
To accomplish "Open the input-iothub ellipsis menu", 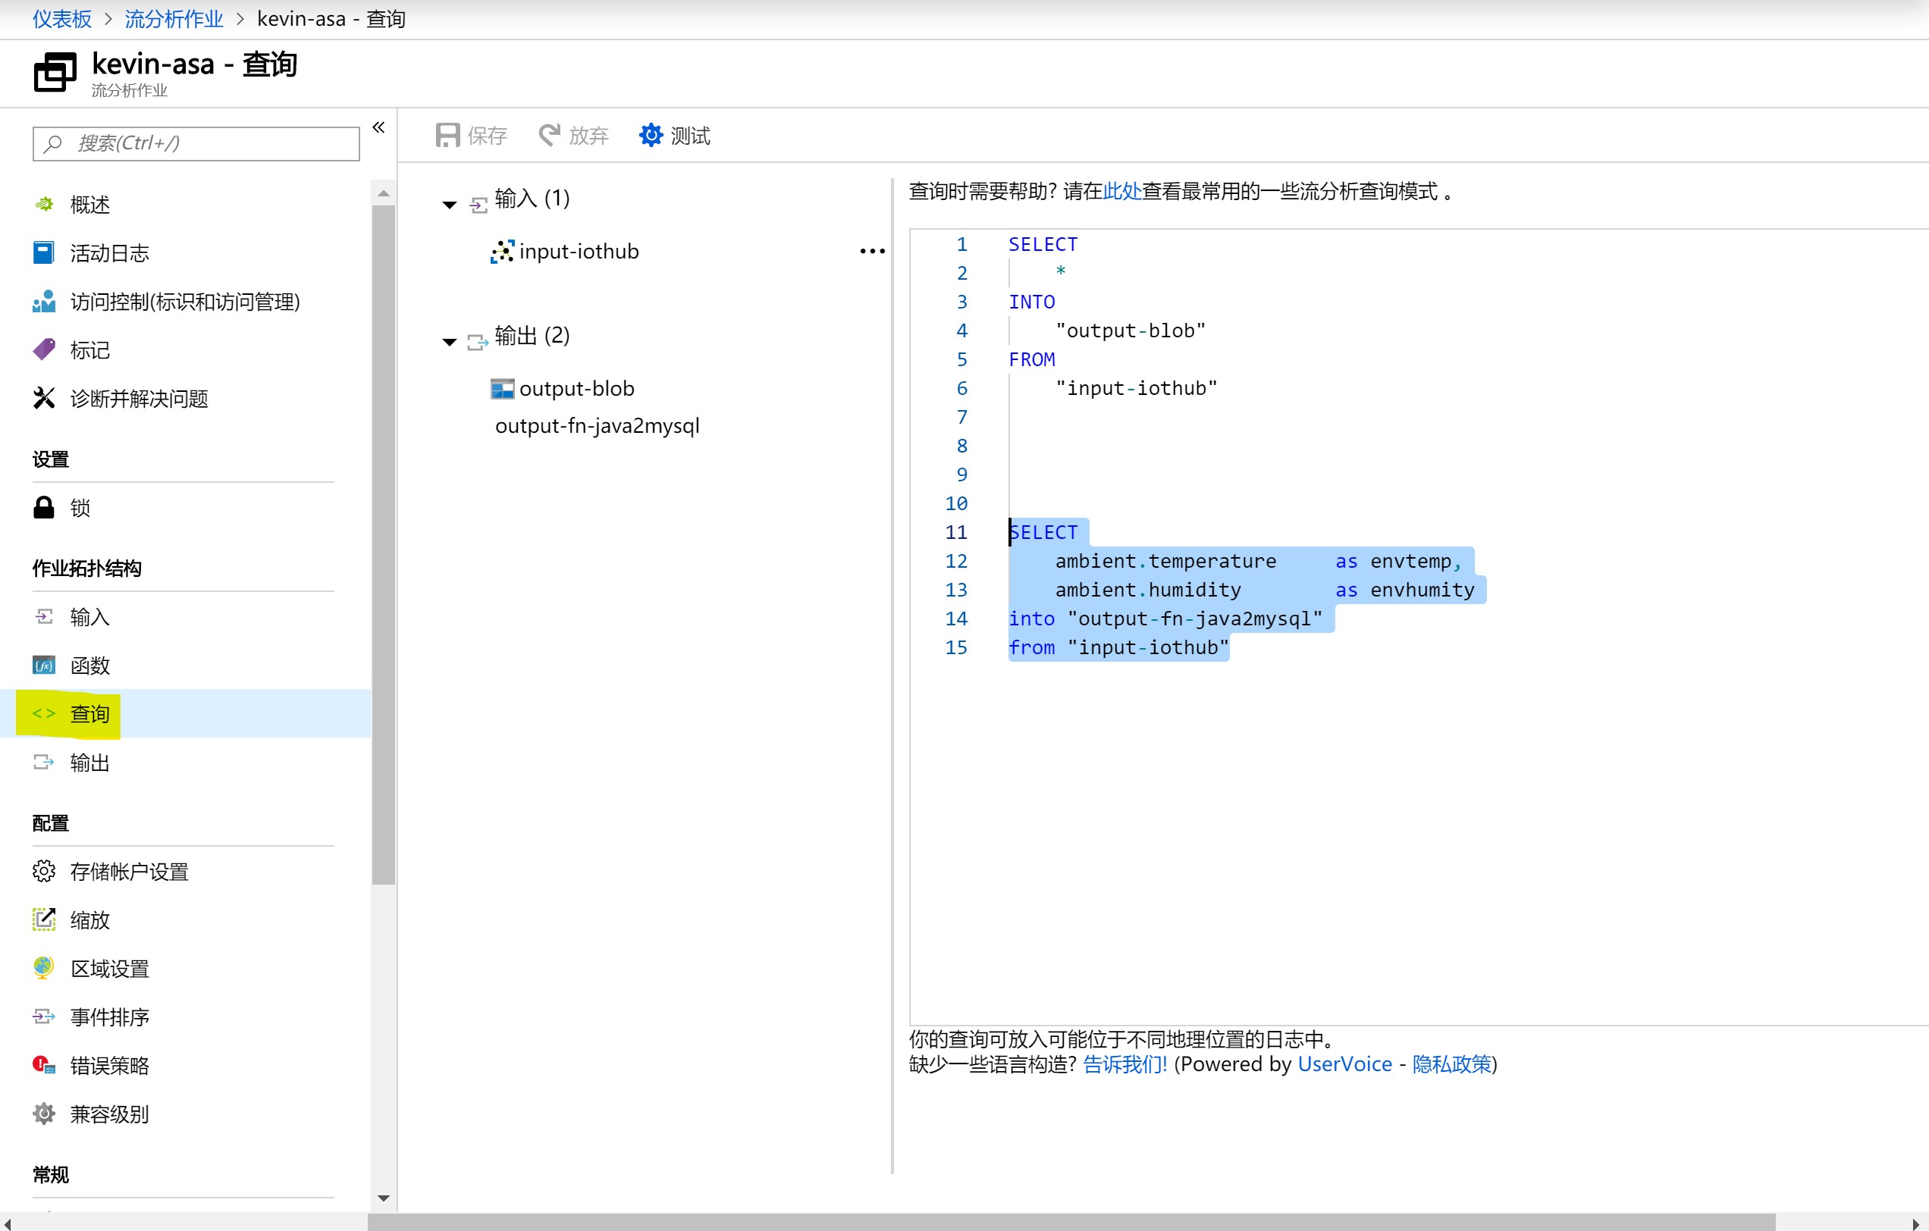I will pyautogui.click(x=873, y=252).
